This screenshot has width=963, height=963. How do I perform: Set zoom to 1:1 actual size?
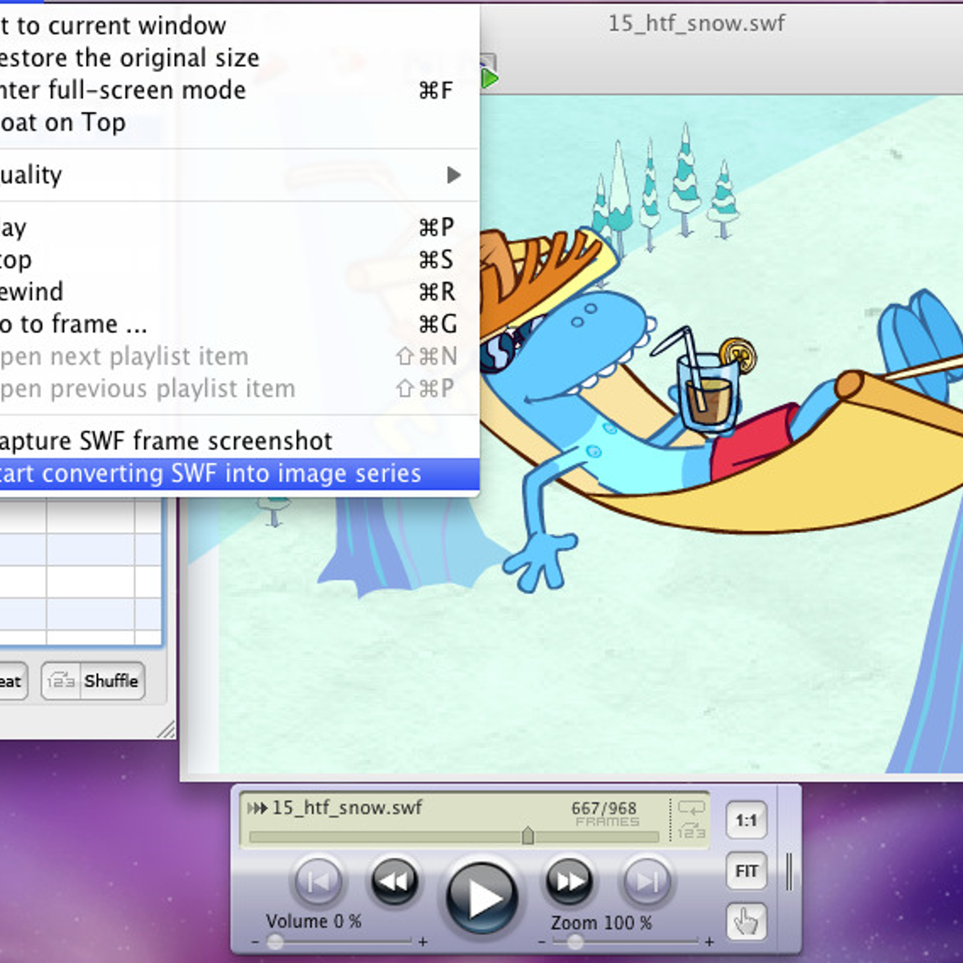pyautogui.click(x=746, y=820)
